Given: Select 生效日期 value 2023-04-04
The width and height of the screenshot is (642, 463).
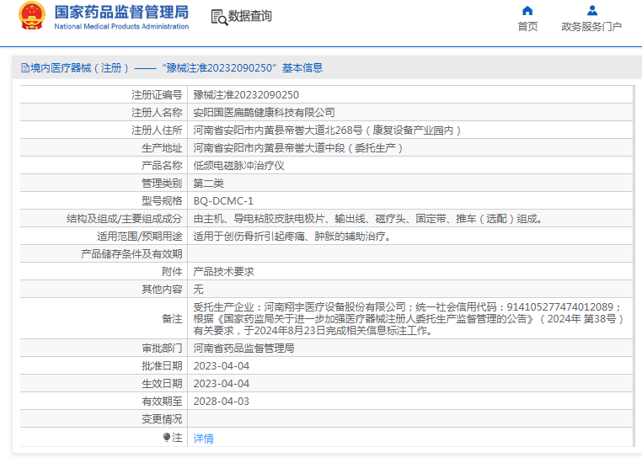Looking at the screenshot, I should tap(221, 383).
